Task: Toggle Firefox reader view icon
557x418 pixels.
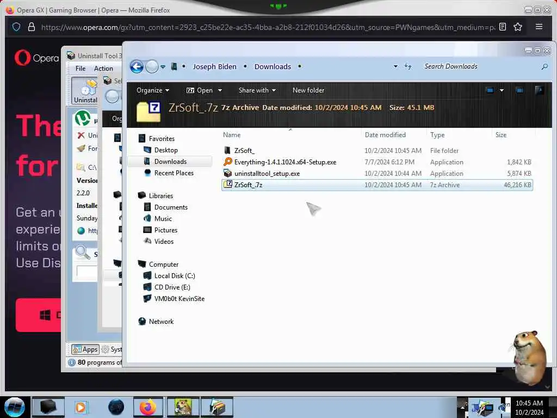Action: click(x=502, y=27)
